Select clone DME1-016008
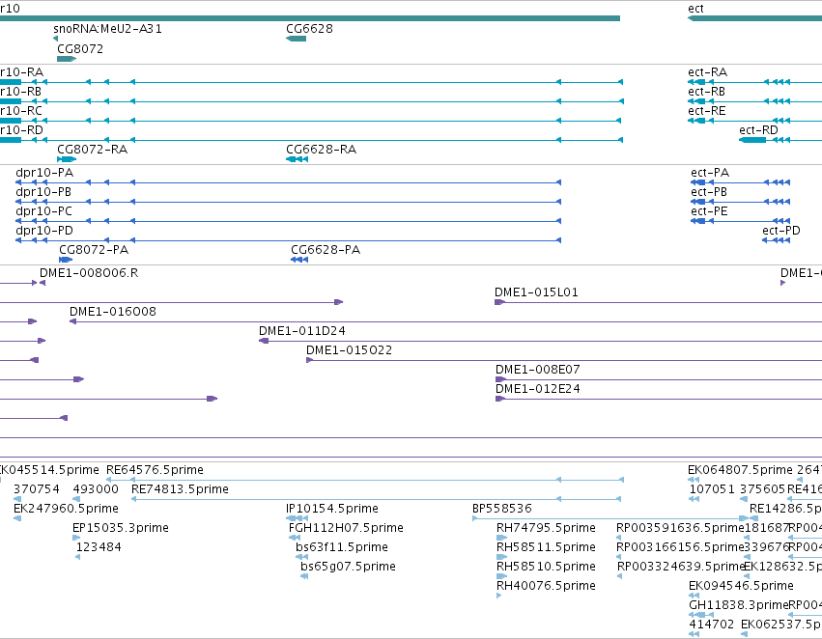822x639 pixels. coord(113,312)
